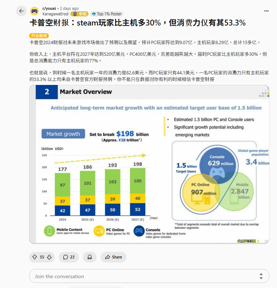The width and height of the screenshot is (277, 288).
Task: Downvote the post
Action: 49,257
